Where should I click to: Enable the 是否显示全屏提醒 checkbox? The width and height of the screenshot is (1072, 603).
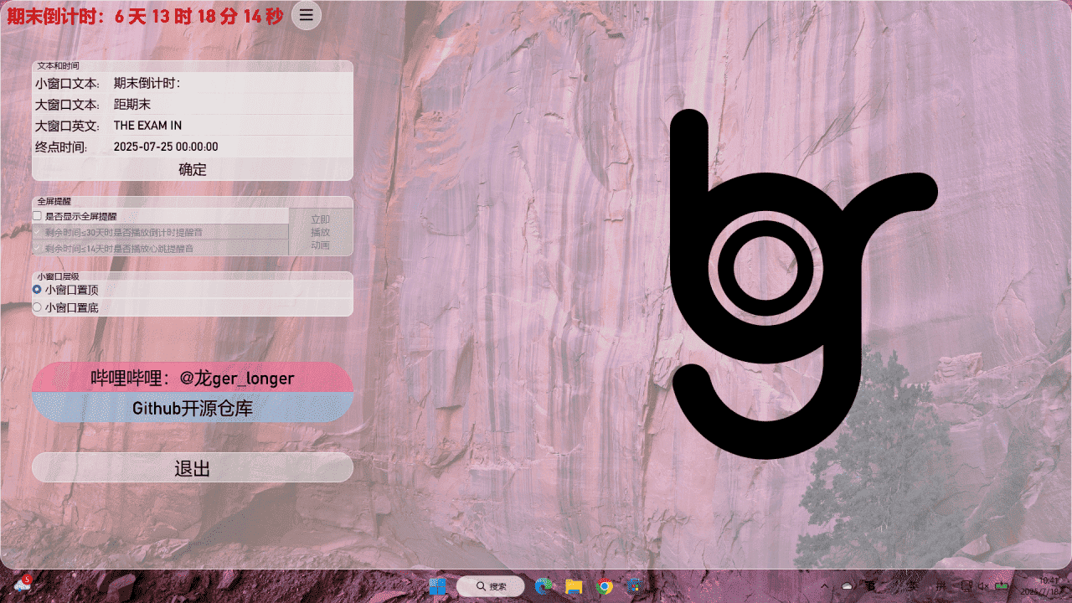37,216
